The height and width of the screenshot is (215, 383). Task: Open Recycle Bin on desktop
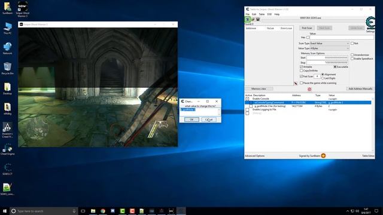pos(7,68)
